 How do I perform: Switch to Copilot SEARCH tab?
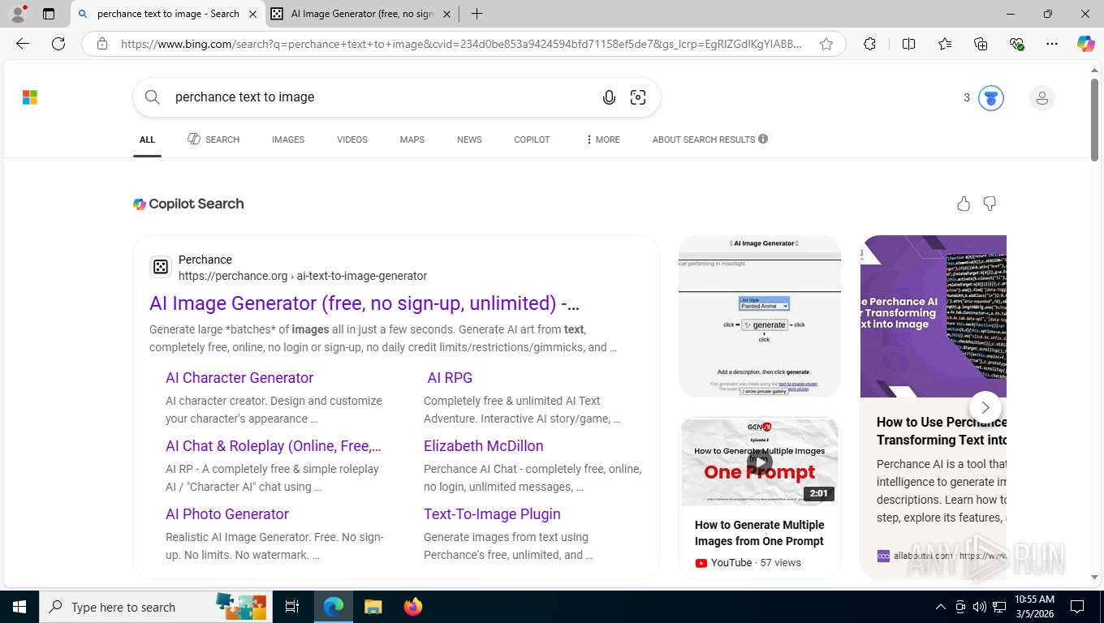coord(213,140)
